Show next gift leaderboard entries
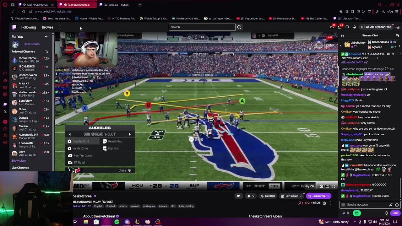Viewport: 402px width, 226px height. [x=399, y=46]
